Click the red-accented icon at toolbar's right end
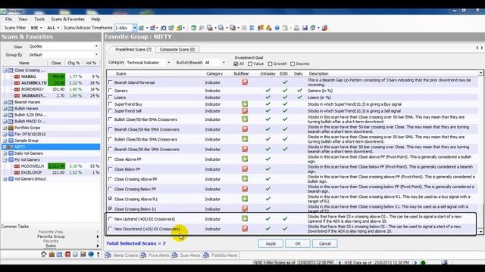 coord(324,28)
